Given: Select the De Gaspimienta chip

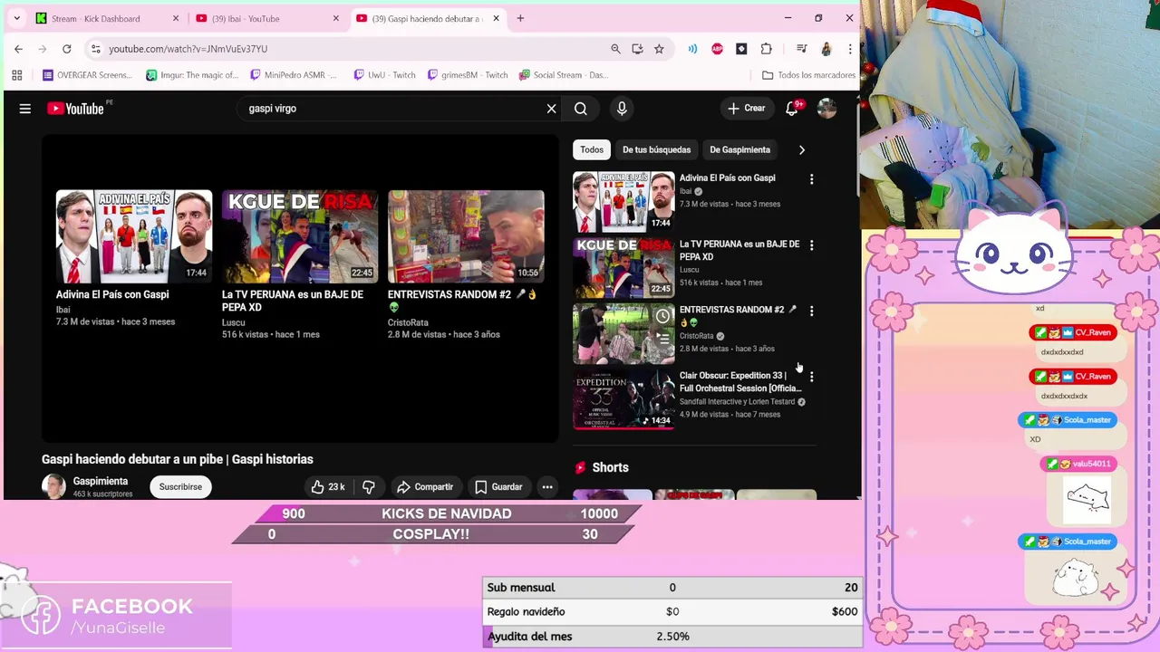Looking at the screenshot, I should [x=739, y=150].
